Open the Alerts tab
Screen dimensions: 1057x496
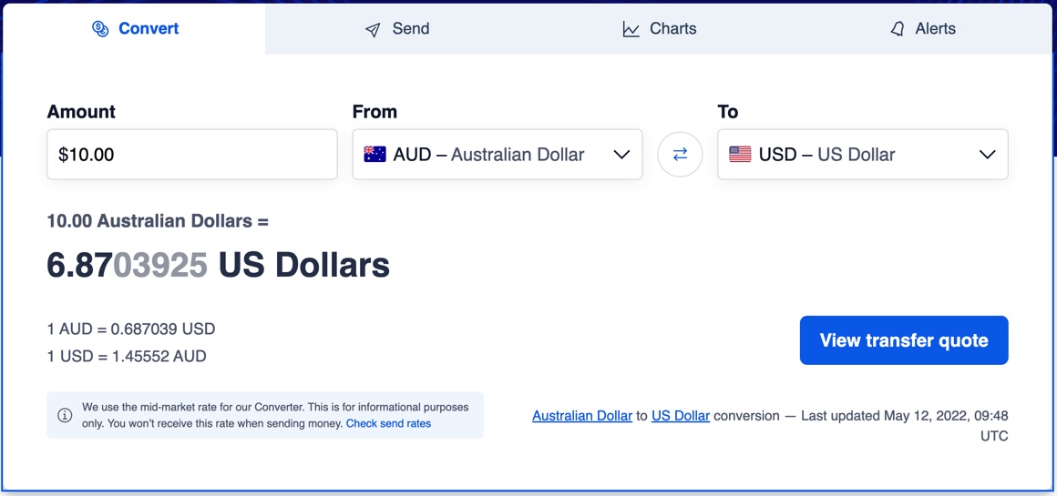point(922,29)
